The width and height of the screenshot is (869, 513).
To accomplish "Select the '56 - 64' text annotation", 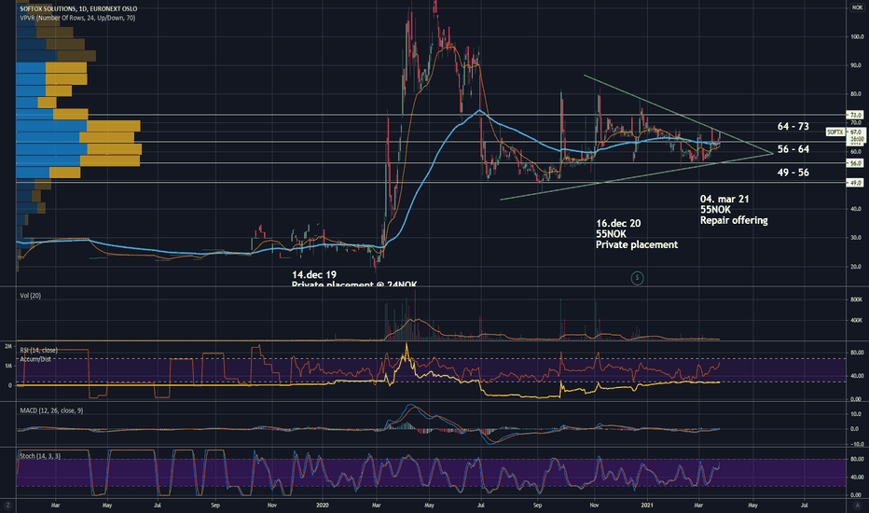I will [793, 149].
